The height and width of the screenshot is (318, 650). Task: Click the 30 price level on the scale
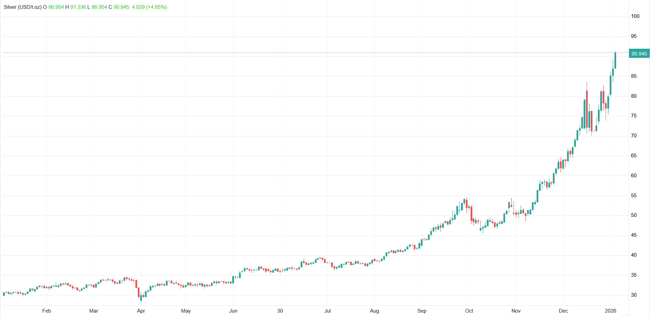[634, 295]
